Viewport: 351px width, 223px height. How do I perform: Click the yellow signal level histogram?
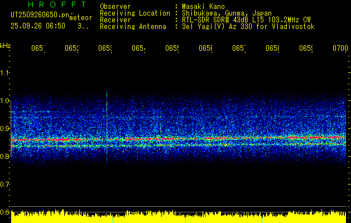click(179, 216)
